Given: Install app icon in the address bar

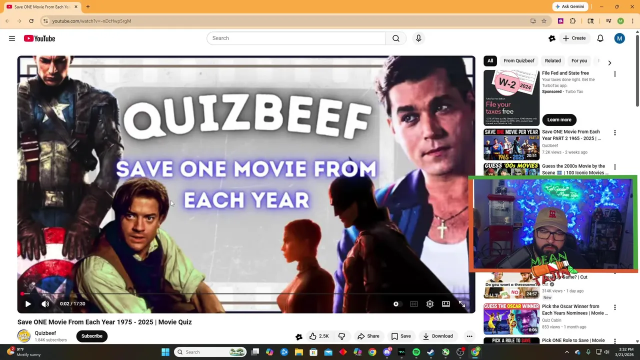Looking at the screenshot, I should [x=533, y=21].
